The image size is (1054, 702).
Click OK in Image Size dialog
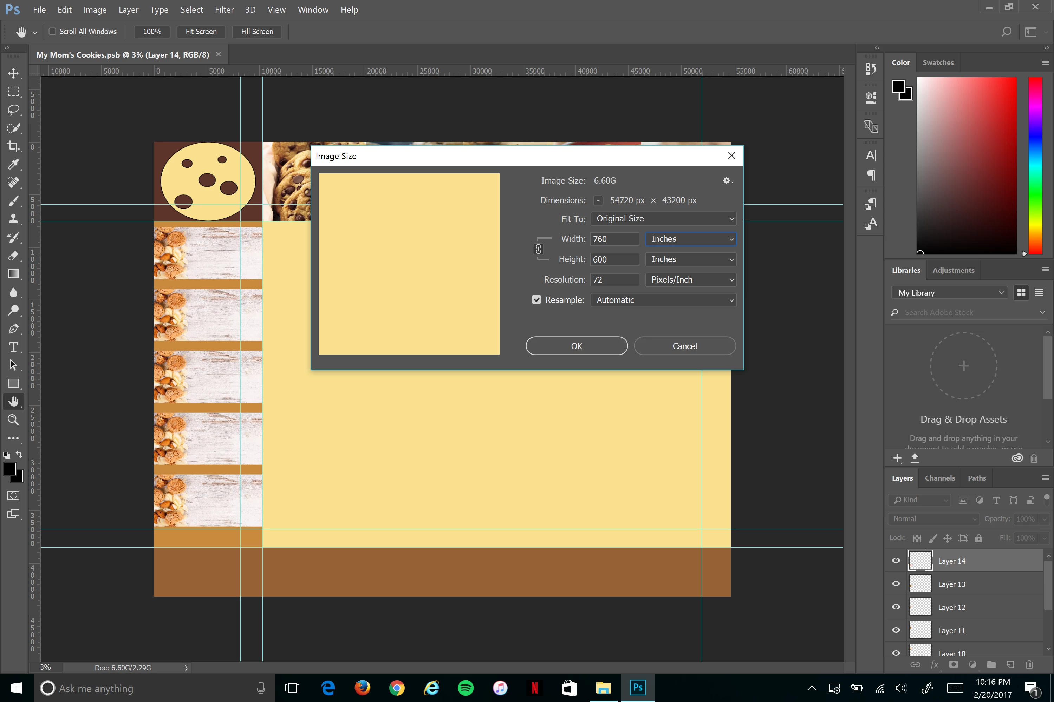tap(576, 346)
